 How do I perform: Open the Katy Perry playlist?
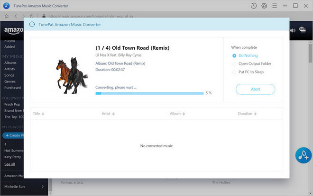coord(13,157)
